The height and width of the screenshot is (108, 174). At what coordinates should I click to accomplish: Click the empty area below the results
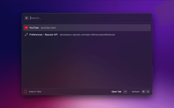click(87, 62)
